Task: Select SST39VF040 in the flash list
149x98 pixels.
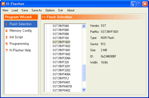Action: pos(61,26)
